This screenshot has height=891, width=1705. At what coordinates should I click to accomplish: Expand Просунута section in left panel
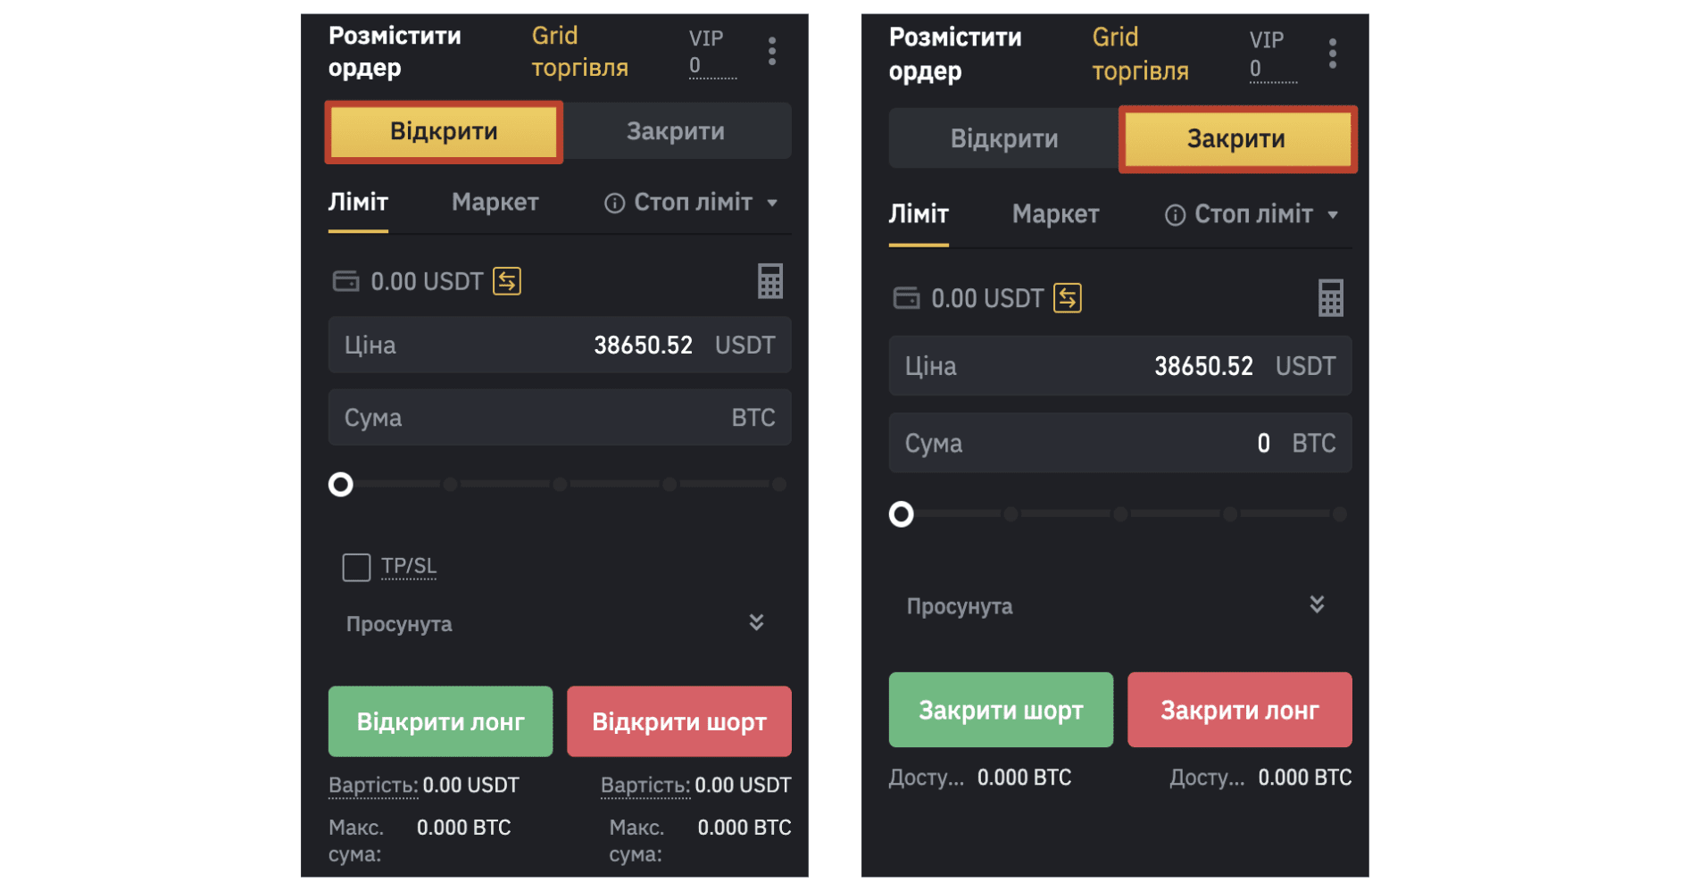coord(756,622)
